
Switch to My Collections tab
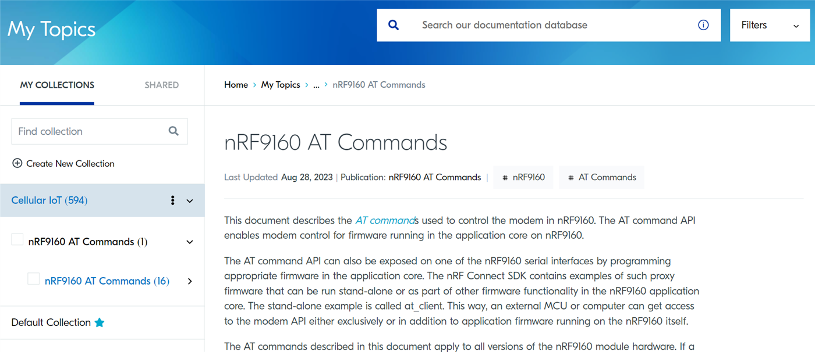(57, 85)
